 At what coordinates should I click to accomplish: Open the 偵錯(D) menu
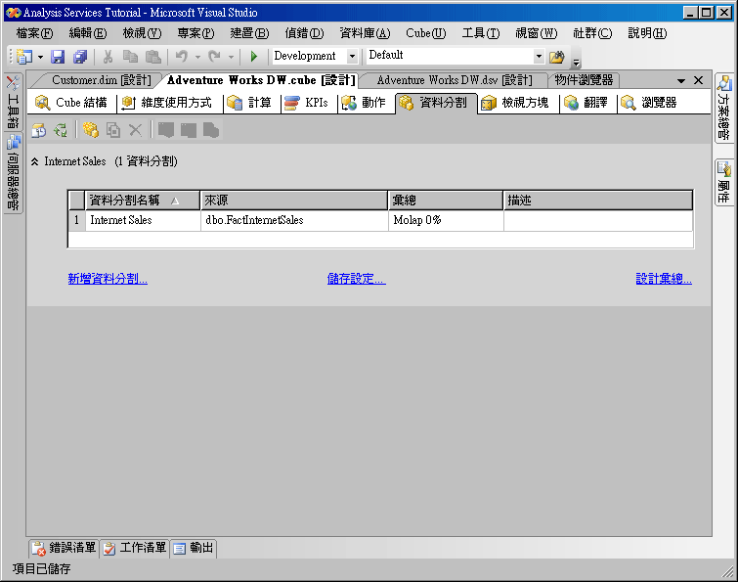coord(304,33)
